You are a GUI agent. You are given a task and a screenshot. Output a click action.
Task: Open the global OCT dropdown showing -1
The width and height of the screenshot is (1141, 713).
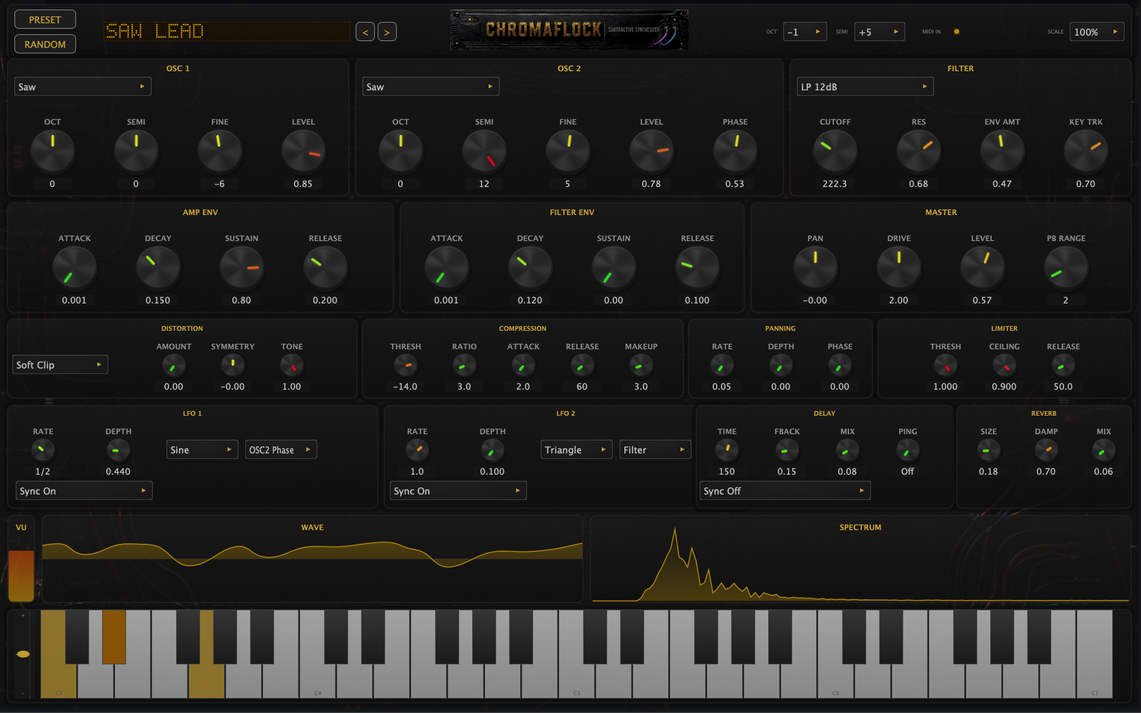[806, 32]
